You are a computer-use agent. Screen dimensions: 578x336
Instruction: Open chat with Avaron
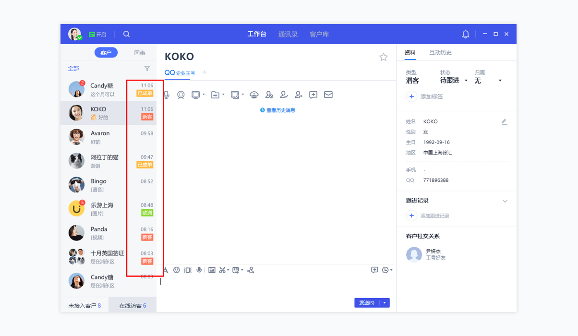click(108, 137)
